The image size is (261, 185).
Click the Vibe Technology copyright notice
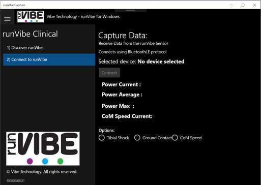tap(42, 172)
